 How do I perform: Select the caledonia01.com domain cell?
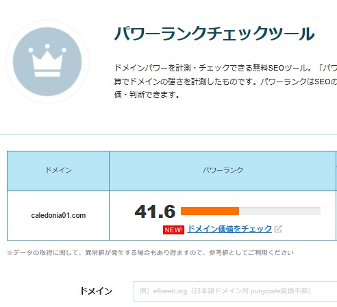pyautogui.click(x=58, y=215)
